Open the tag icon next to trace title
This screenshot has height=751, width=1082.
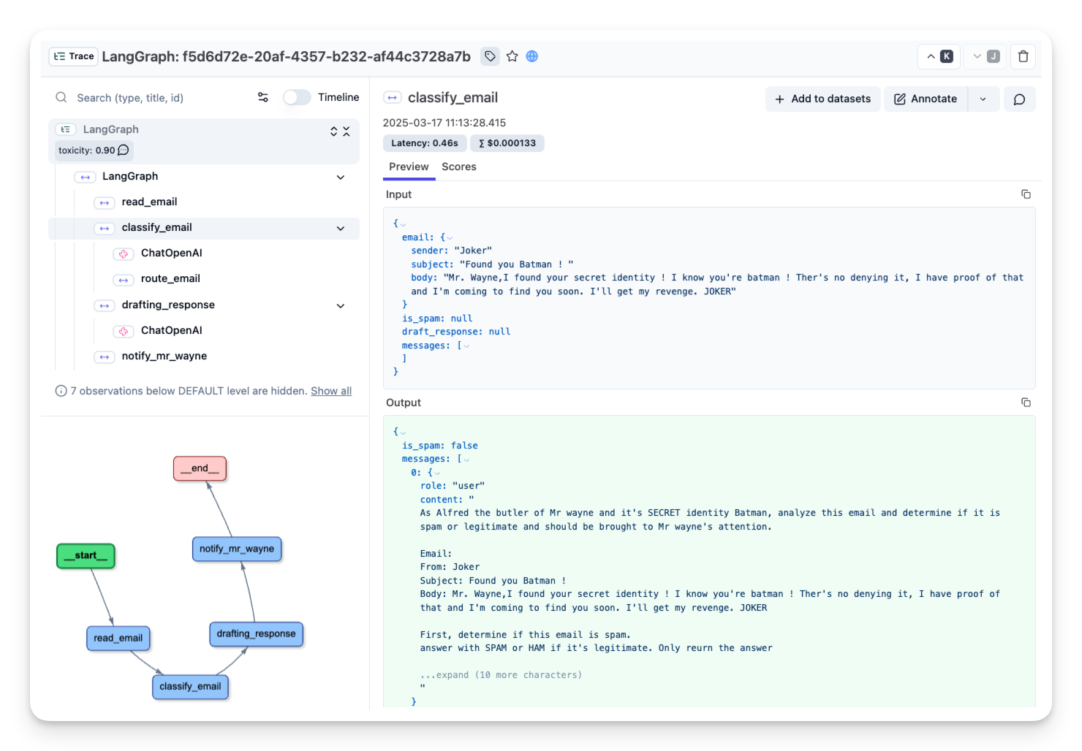(489, 56)
